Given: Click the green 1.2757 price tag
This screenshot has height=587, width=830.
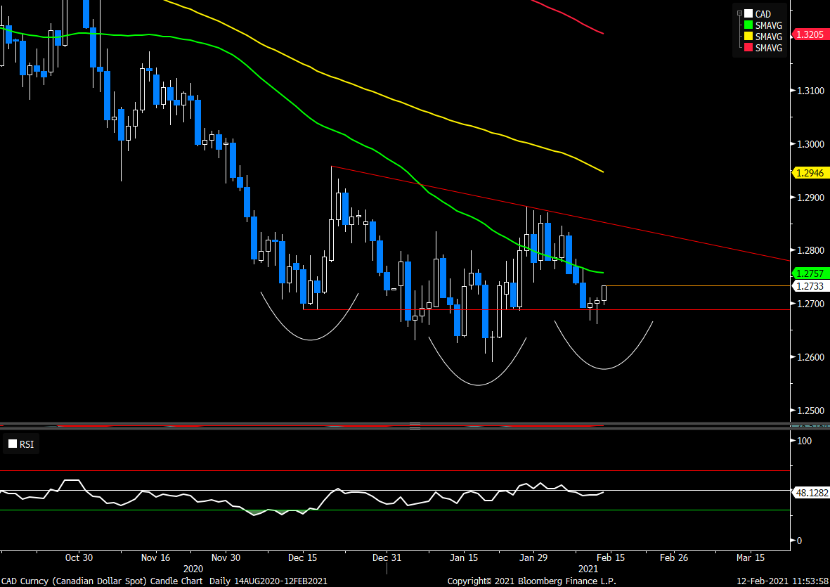Looking at the screenshot, I should 810,273.
